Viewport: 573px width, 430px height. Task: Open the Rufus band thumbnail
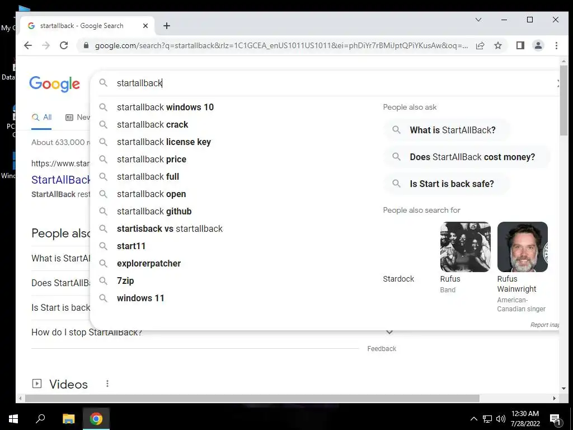click(465, 247)
